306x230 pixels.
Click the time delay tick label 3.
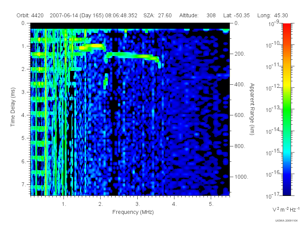click(24, 92)
